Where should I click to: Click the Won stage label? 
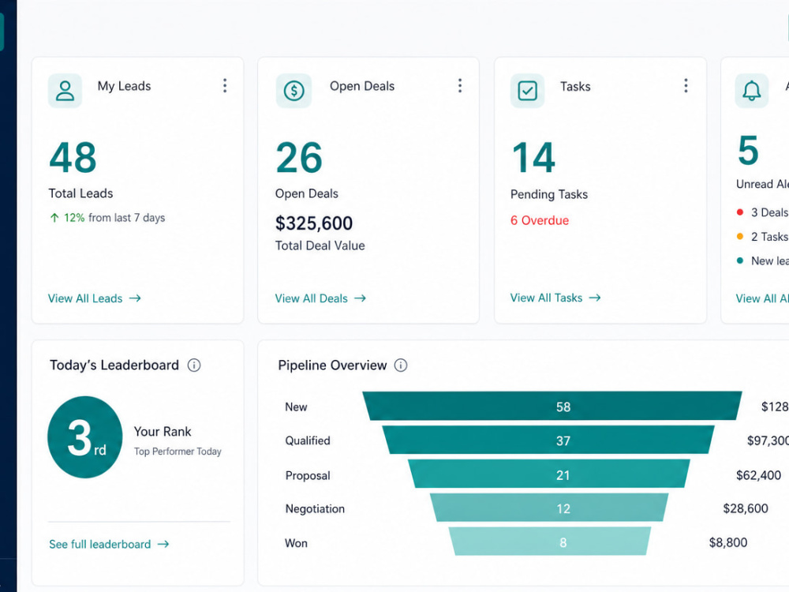(x=296, y=543)
